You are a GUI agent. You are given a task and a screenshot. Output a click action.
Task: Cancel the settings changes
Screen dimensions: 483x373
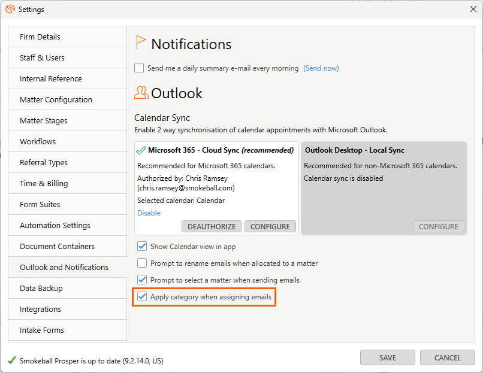448,357
